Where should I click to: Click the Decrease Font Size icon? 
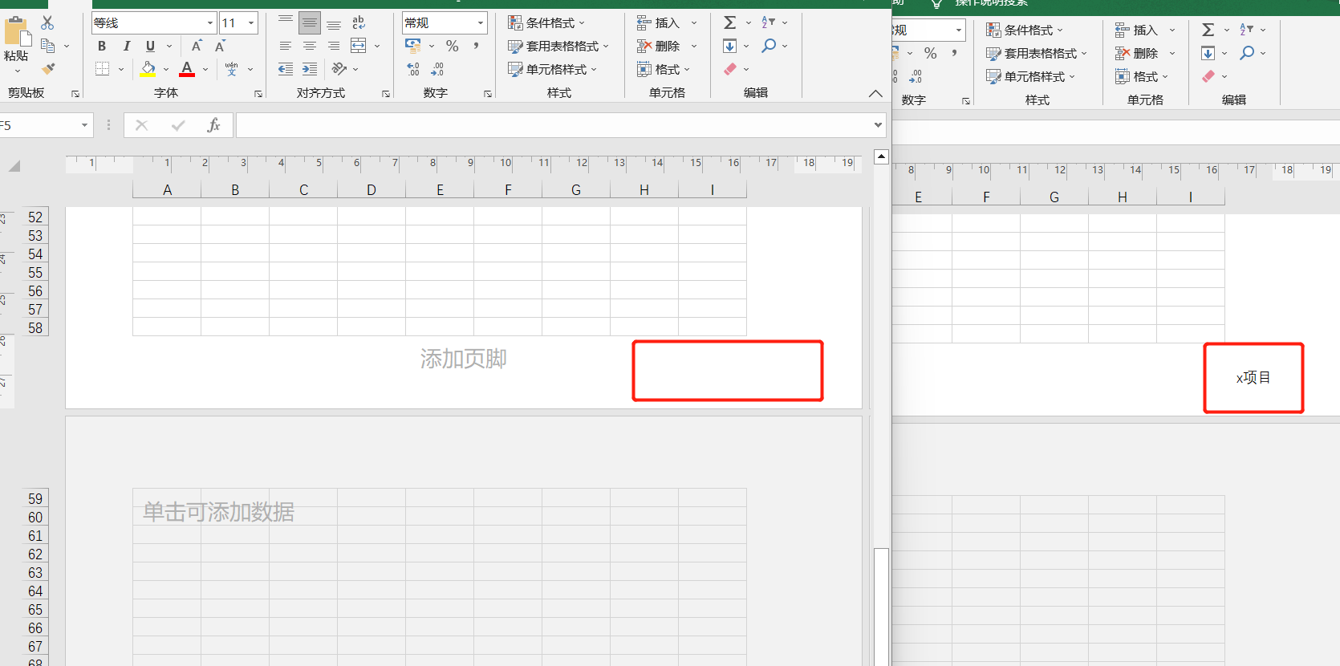coord(220,46)
